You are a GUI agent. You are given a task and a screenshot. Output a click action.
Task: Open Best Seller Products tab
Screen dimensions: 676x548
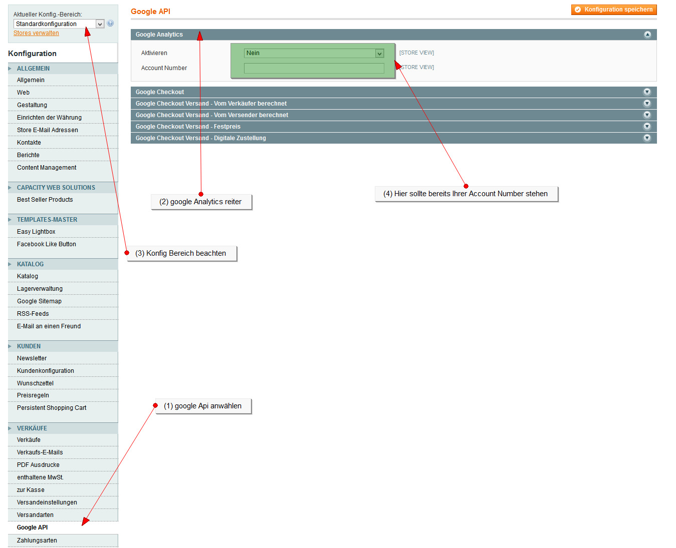pyautogui.click(x=63, y=200)
